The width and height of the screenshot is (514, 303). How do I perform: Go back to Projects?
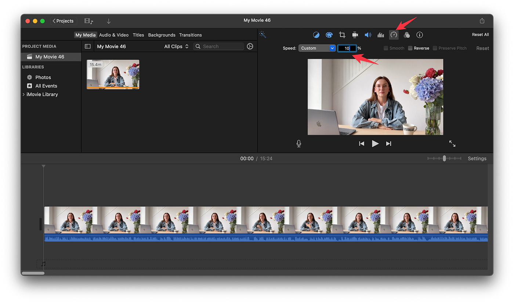tap(63, 21)
